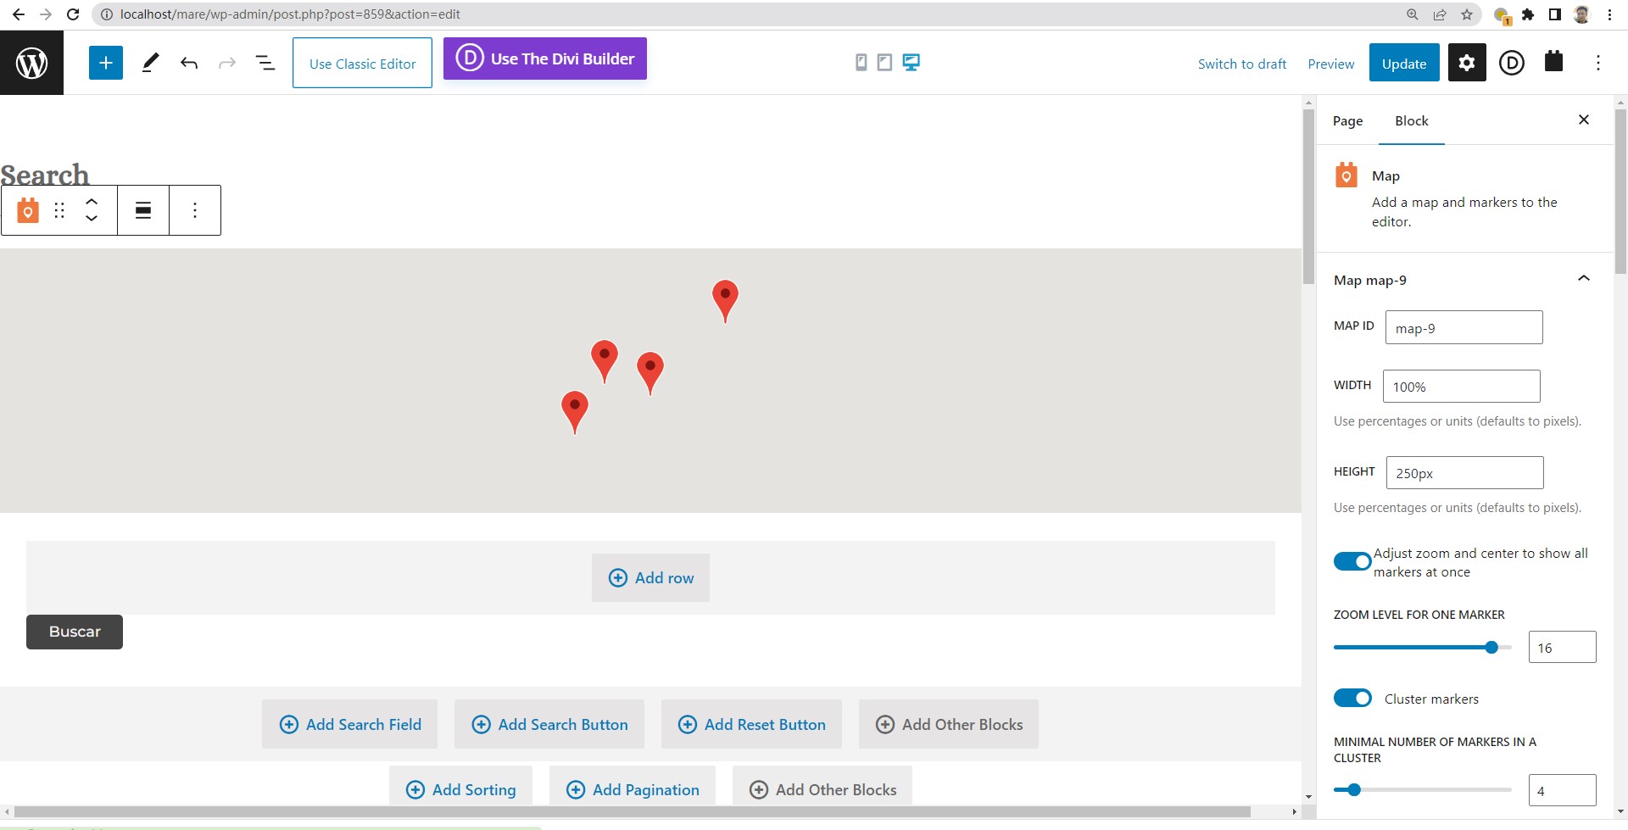Change block alignment
Screen dimensions: 1628x830
[143, 210]
